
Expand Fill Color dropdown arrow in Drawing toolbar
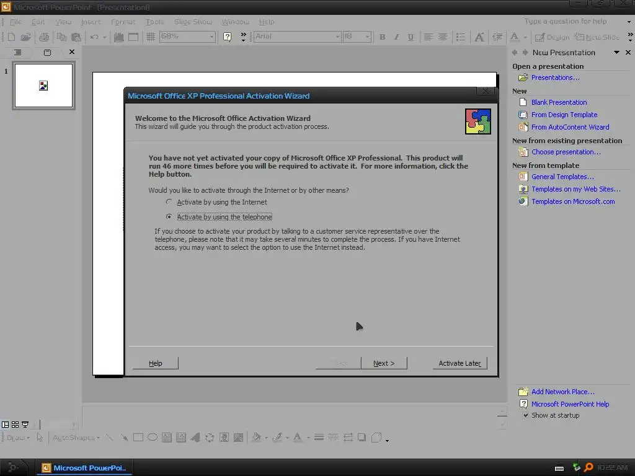[x=266, y=438]
